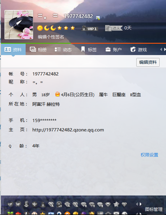The height and width of the screenshot is (215, 166).
Task: Show previous badge icons with left arrow
Action: tap(137, 204)
